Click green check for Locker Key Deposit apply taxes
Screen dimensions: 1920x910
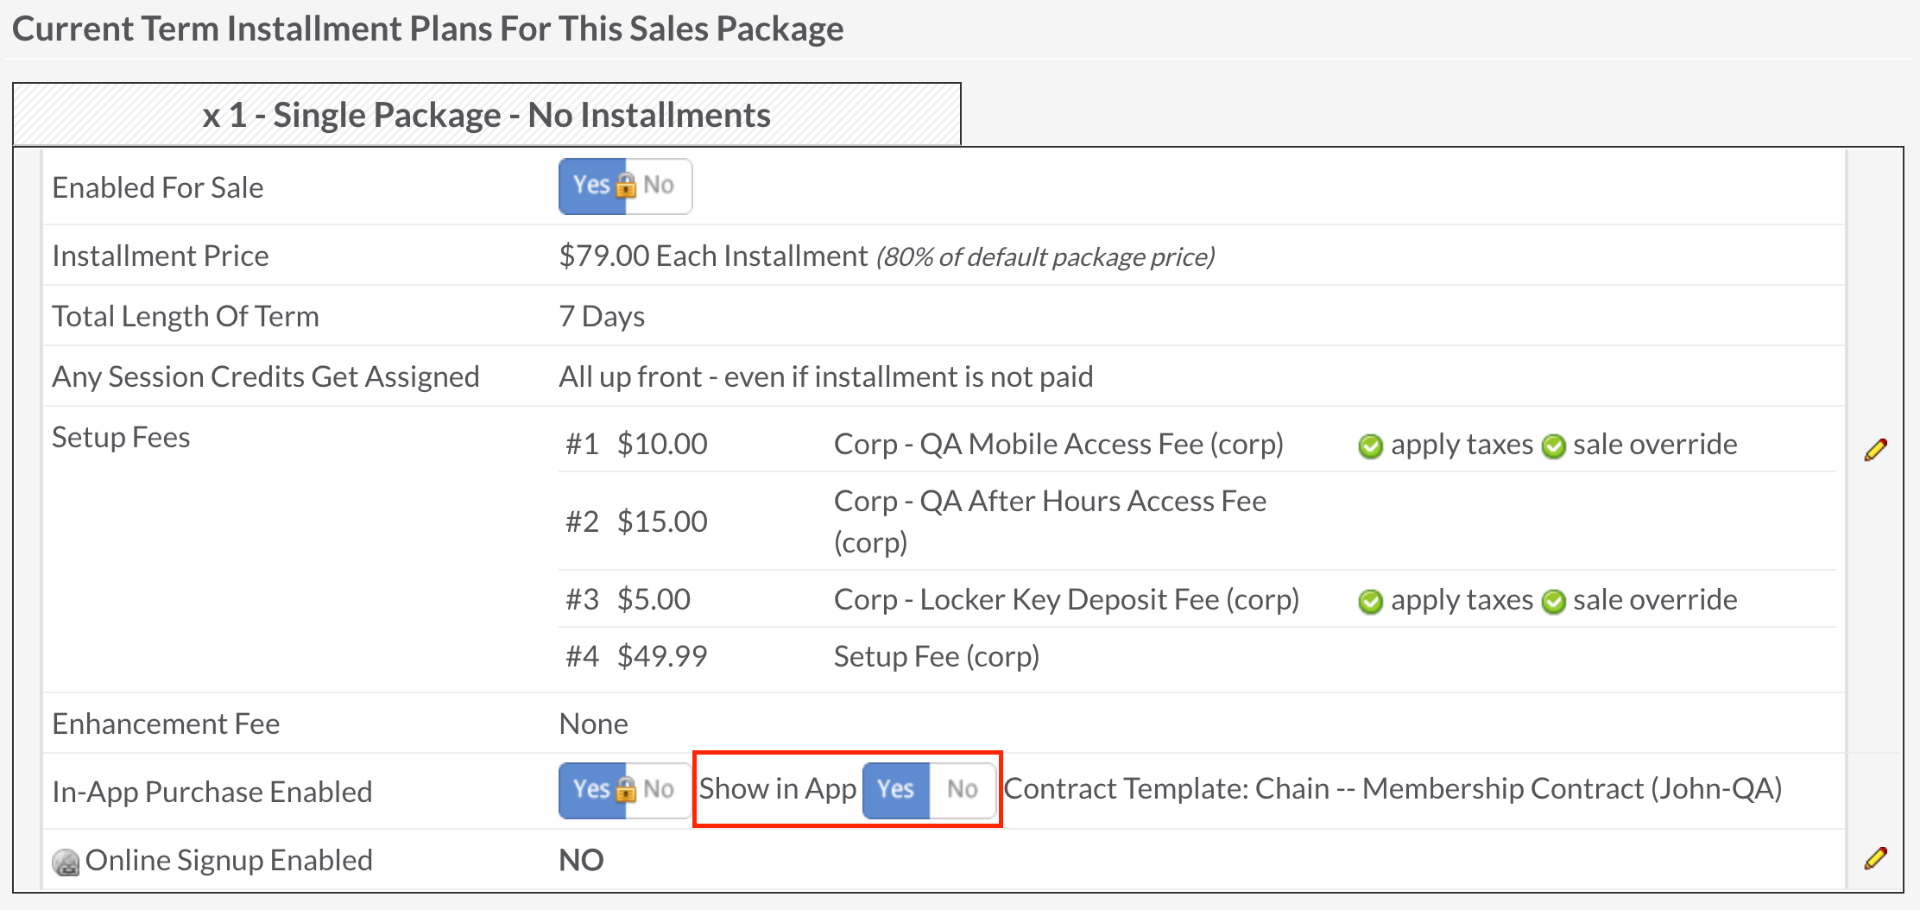tap(1370, 602)
